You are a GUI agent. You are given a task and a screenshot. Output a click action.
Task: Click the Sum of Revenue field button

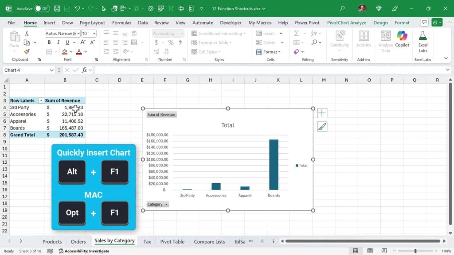click(161, 115)
